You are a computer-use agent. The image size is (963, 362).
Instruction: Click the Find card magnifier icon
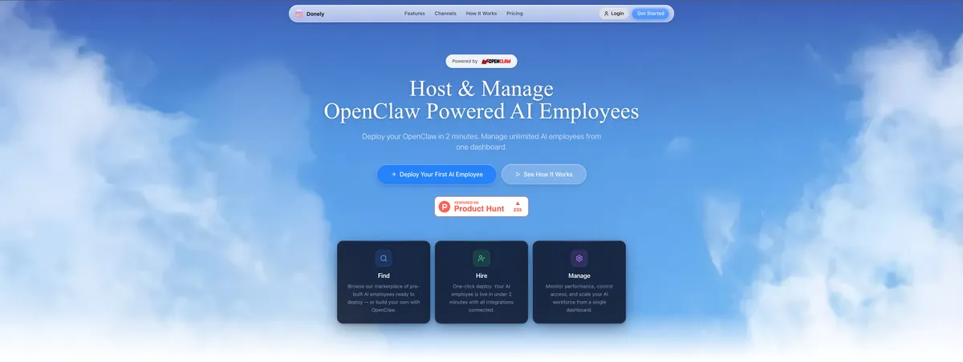point(384,258)
